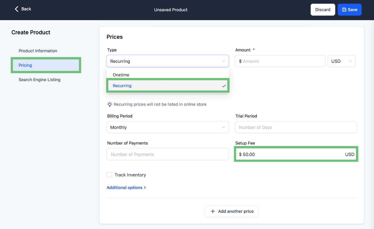Open the Type dropdown showing Recurring

pos(168,61)
